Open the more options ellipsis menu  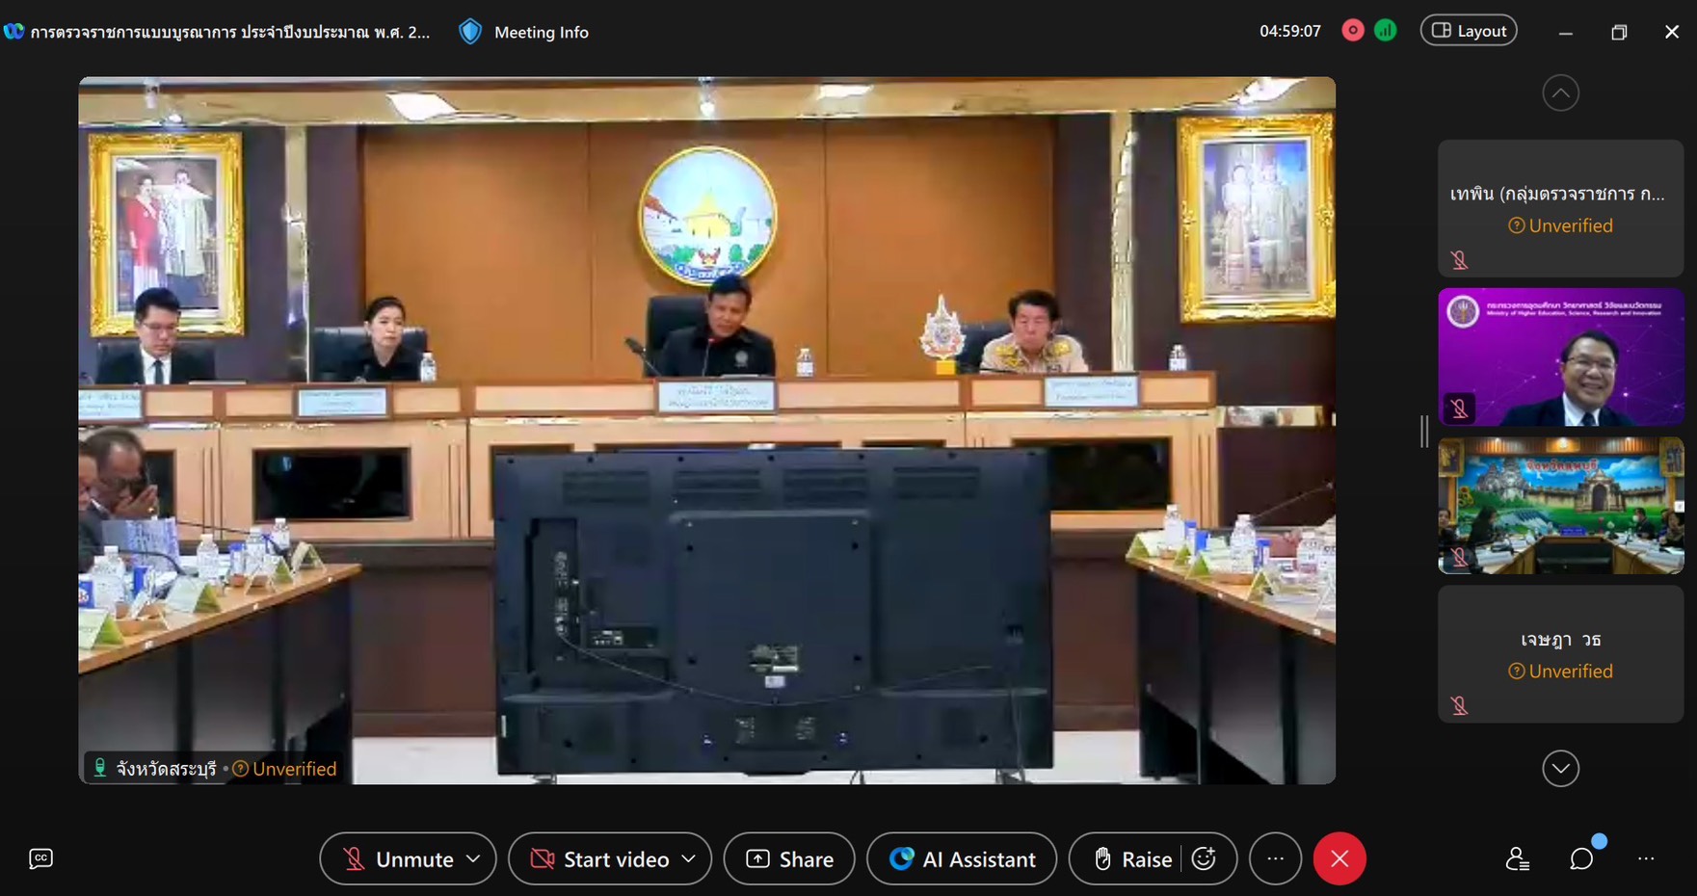click(1275, 858)
